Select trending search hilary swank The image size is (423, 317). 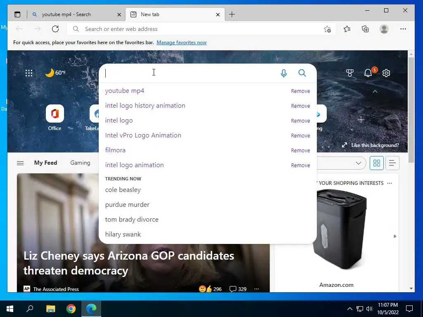123,234
